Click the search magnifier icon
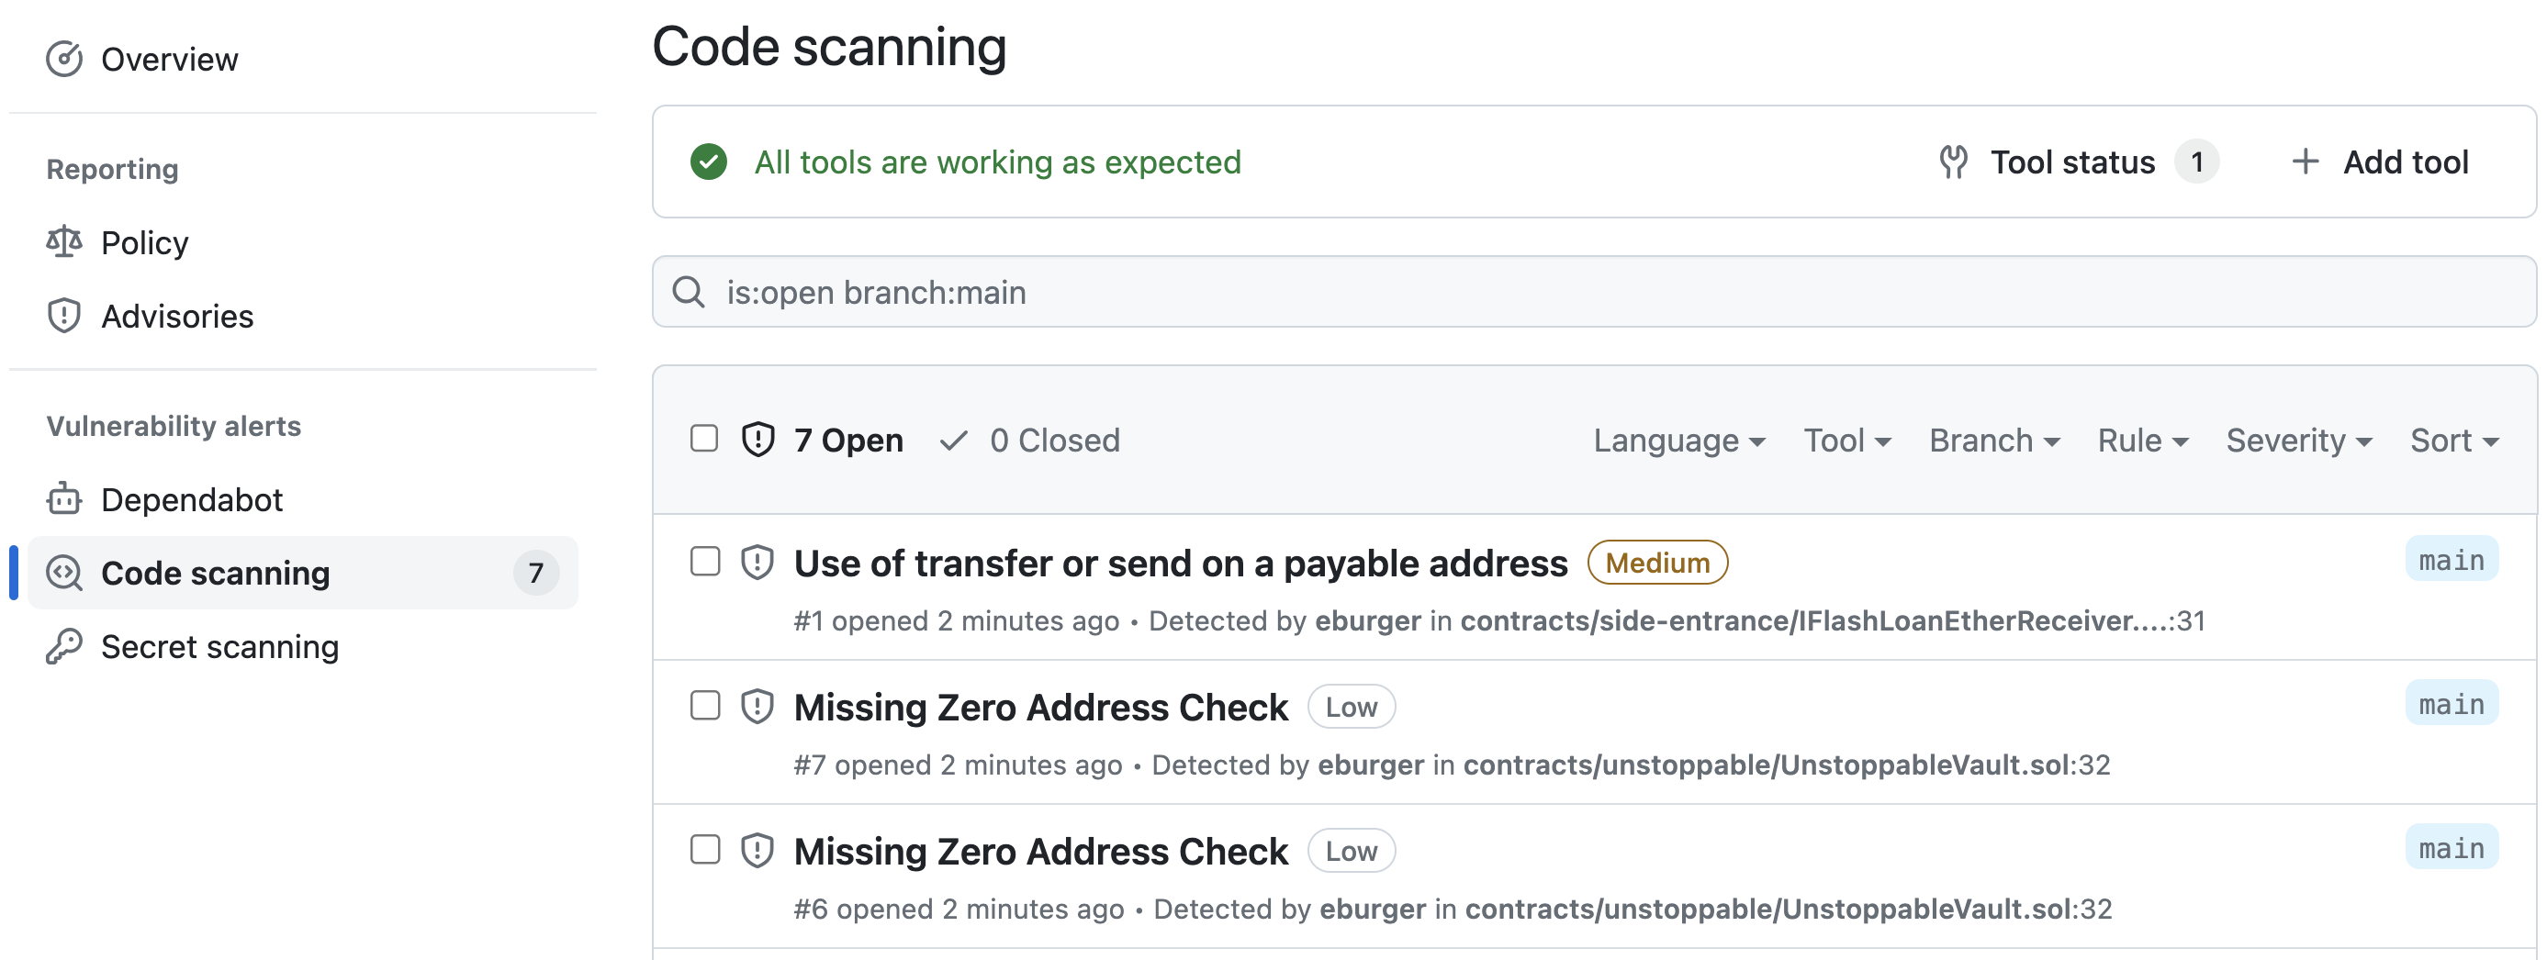The image size is (2547, 960). tap(688, 293)
